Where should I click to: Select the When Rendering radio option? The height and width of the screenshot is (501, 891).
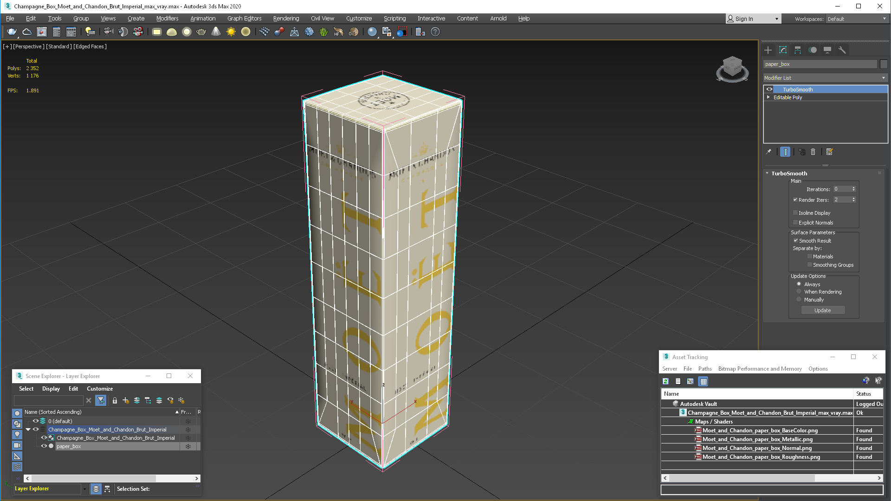[x=799, y=292]
